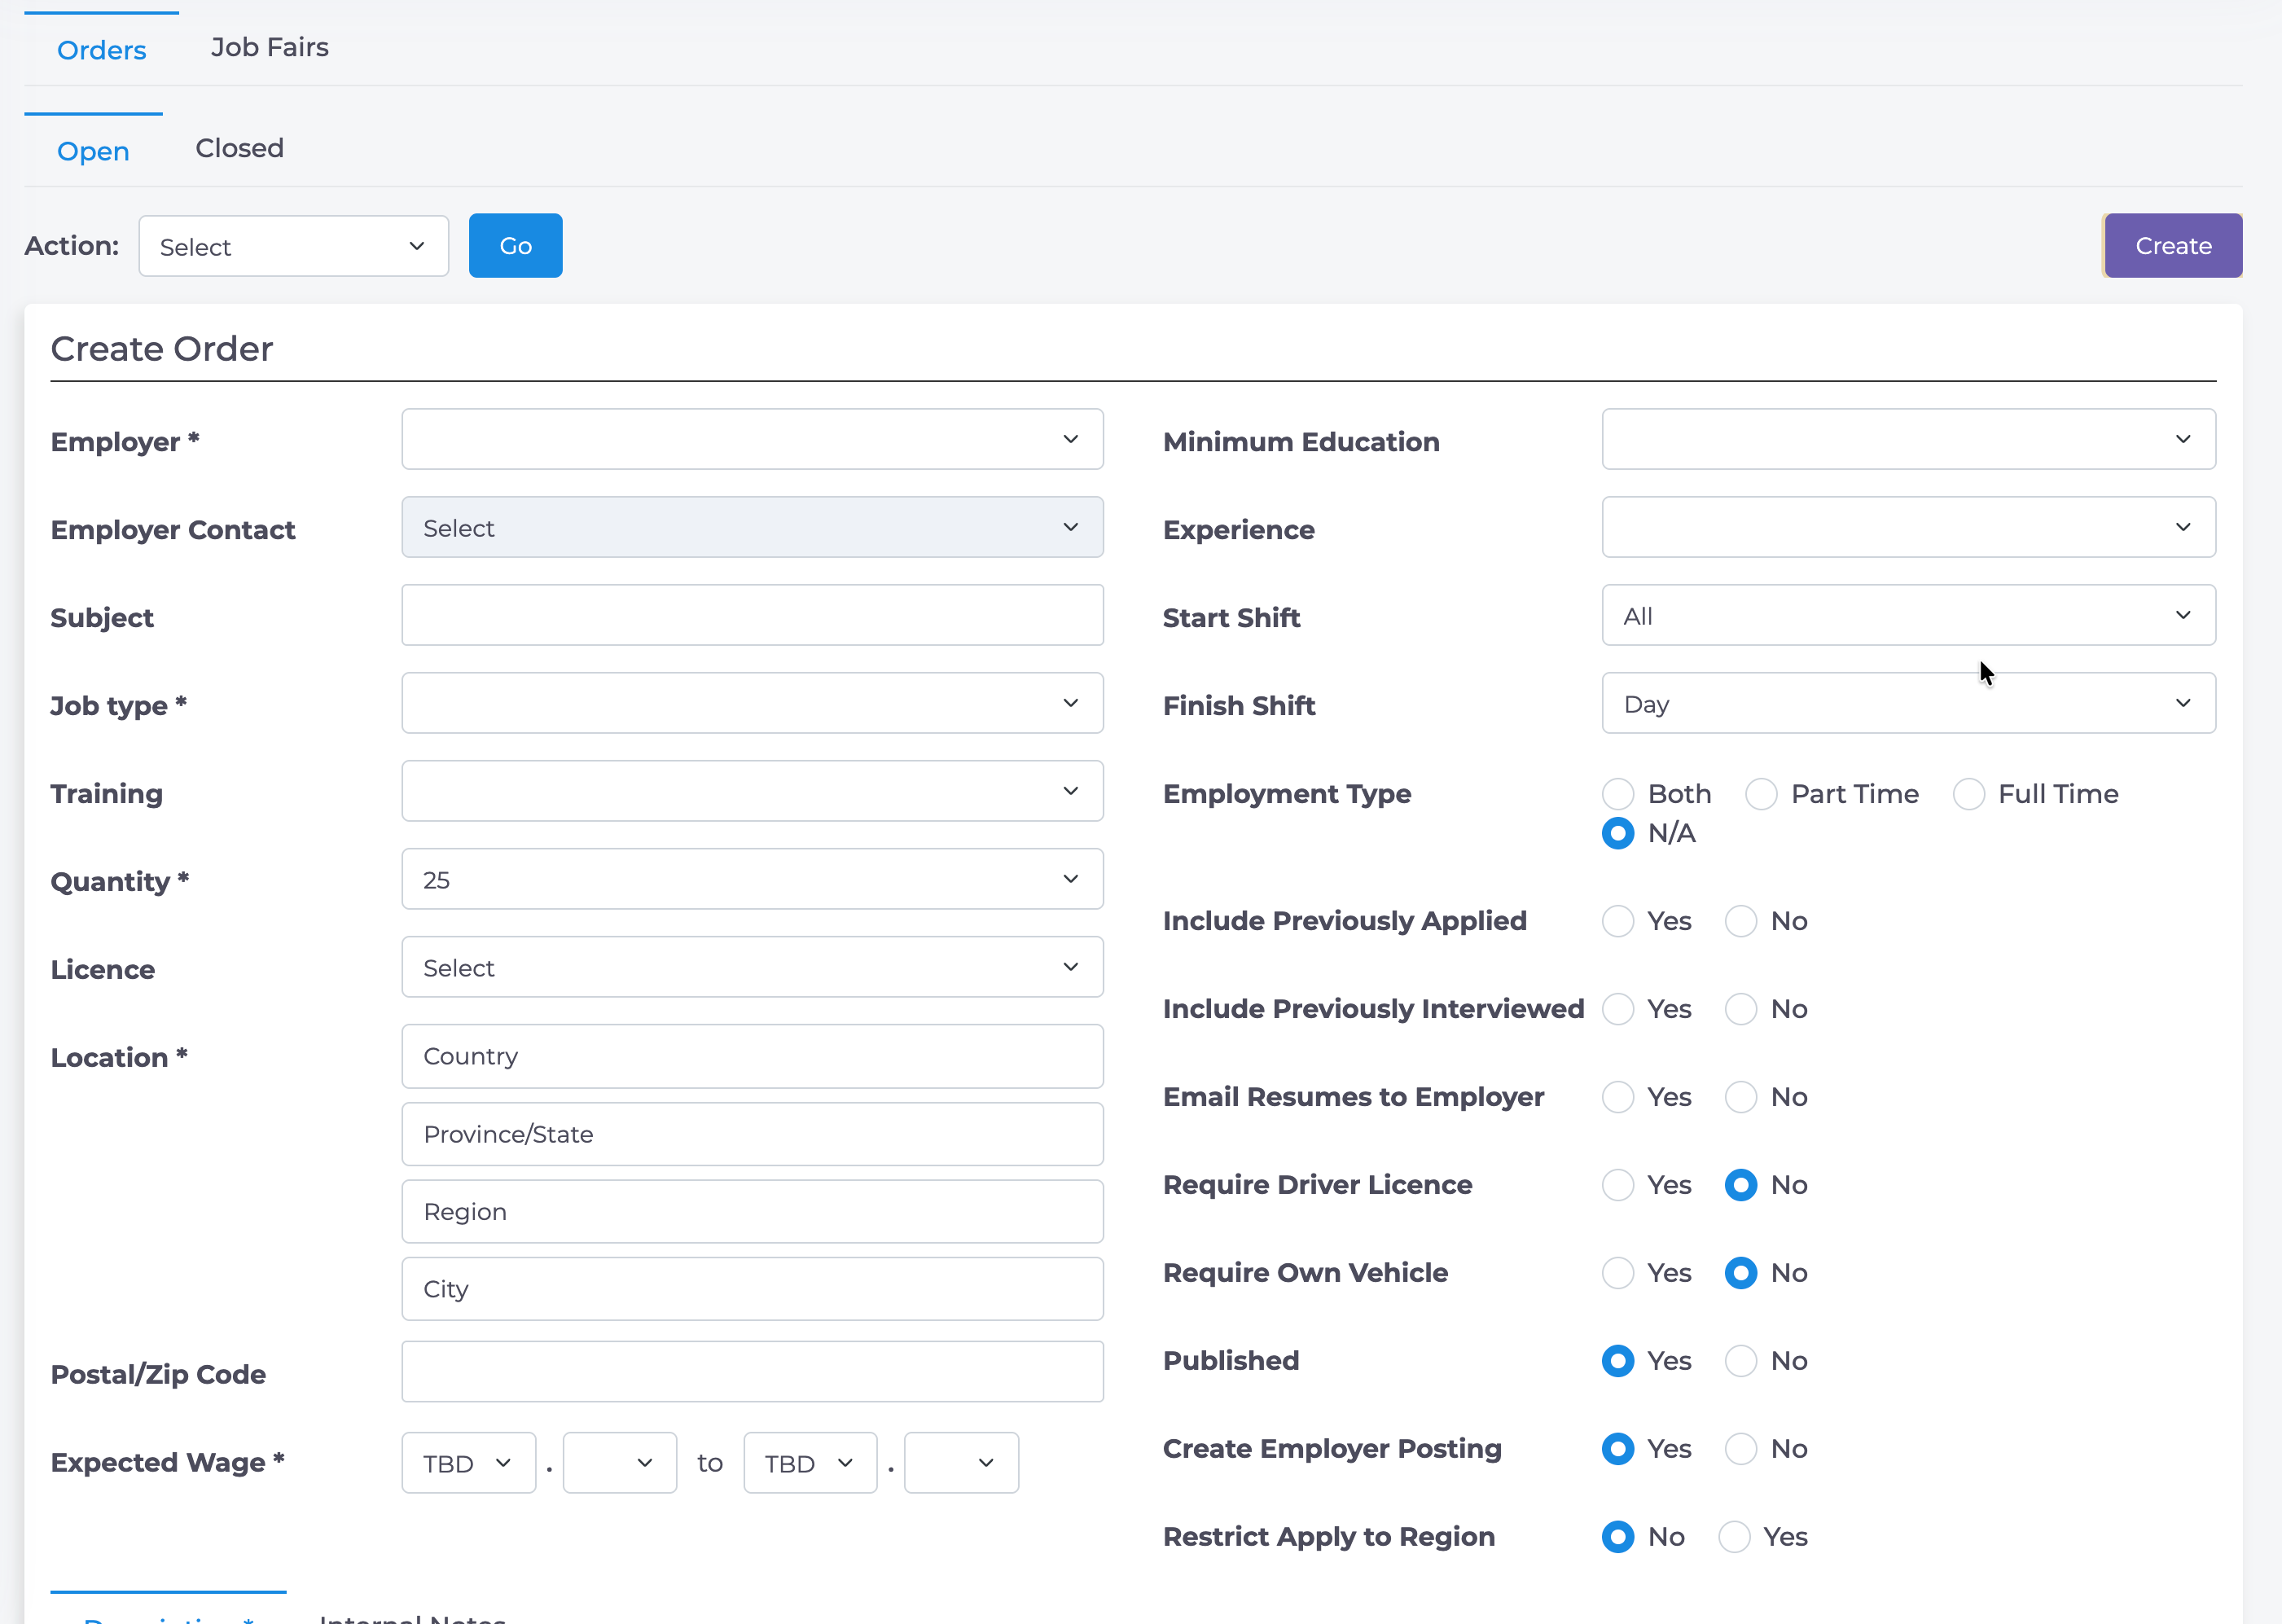The width and height of the screenshot is (2282, 1624).
Task: Open the Orders tab
Action: (x=101, y=50)
